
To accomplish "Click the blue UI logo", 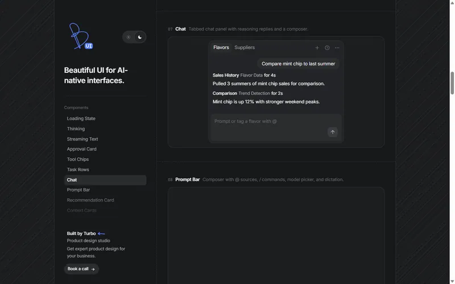I will click(x=81, y=36).
